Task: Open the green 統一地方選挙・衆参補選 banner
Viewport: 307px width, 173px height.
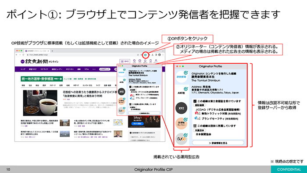Action: [42, 79]
